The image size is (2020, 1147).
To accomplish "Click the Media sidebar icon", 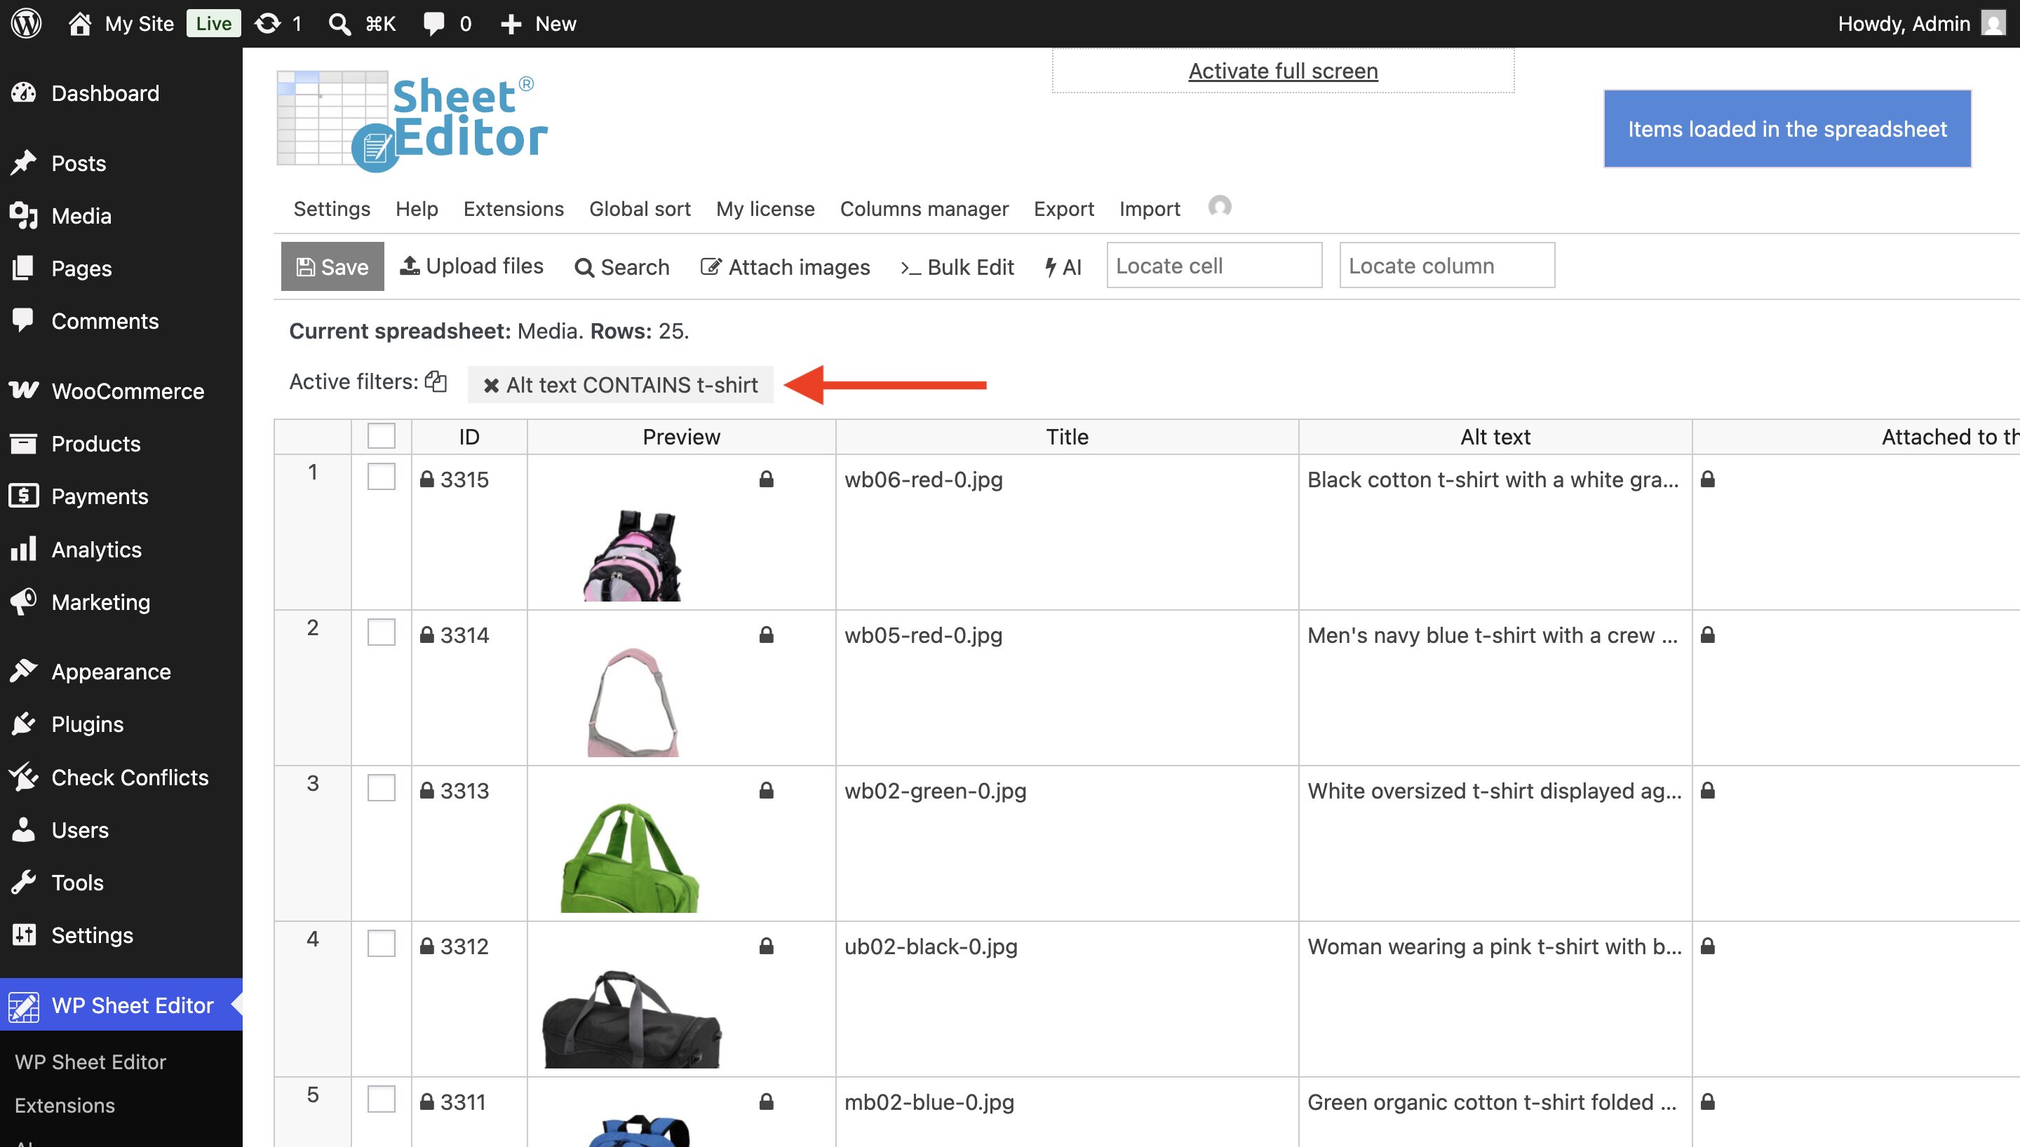I will tap(24, 215).
